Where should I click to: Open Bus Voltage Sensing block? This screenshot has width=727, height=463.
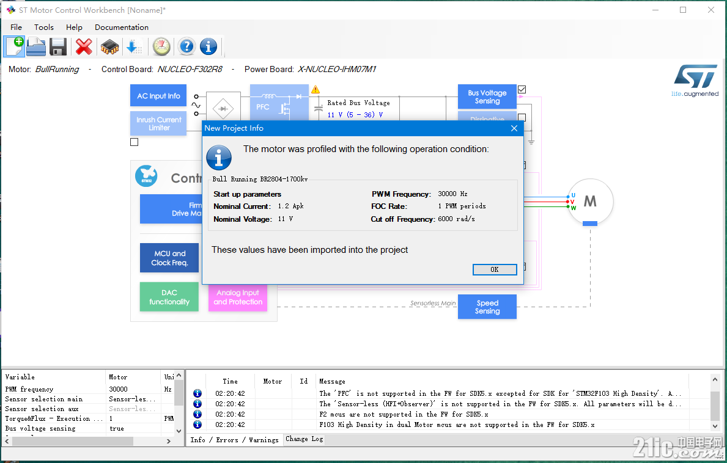tap(487, 97)
